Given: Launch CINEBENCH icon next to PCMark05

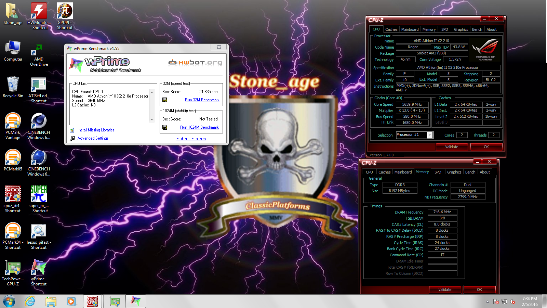Looking at the screenshot, I should (39, 163).
